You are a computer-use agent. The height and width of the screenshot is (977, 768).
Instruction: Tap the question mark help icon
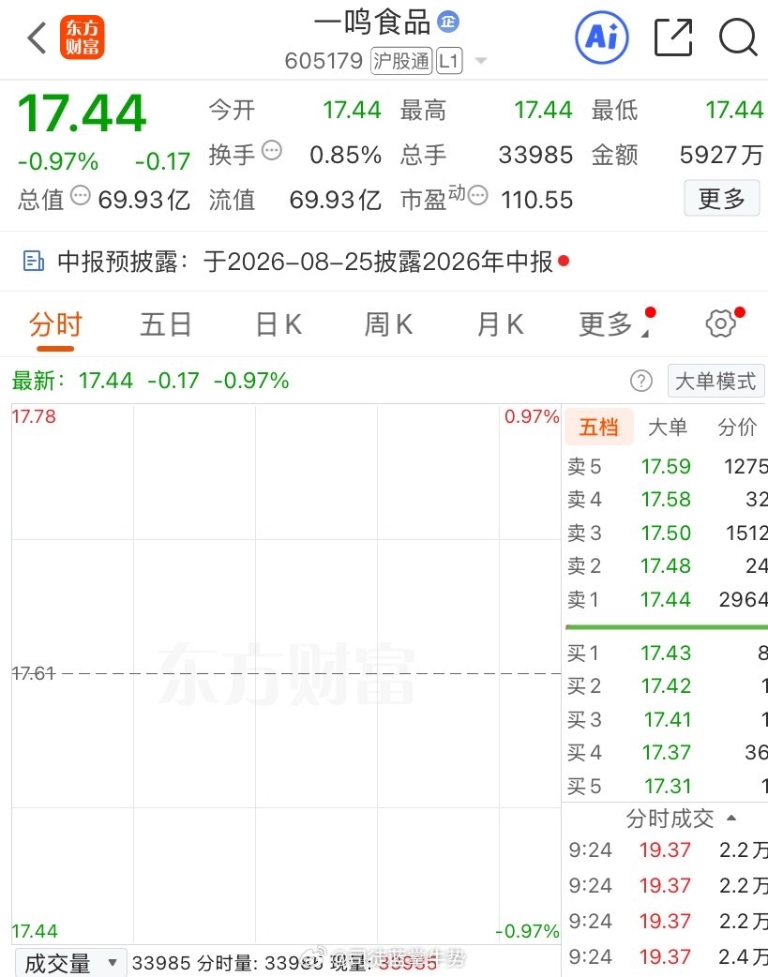click(x=640, y=380)
